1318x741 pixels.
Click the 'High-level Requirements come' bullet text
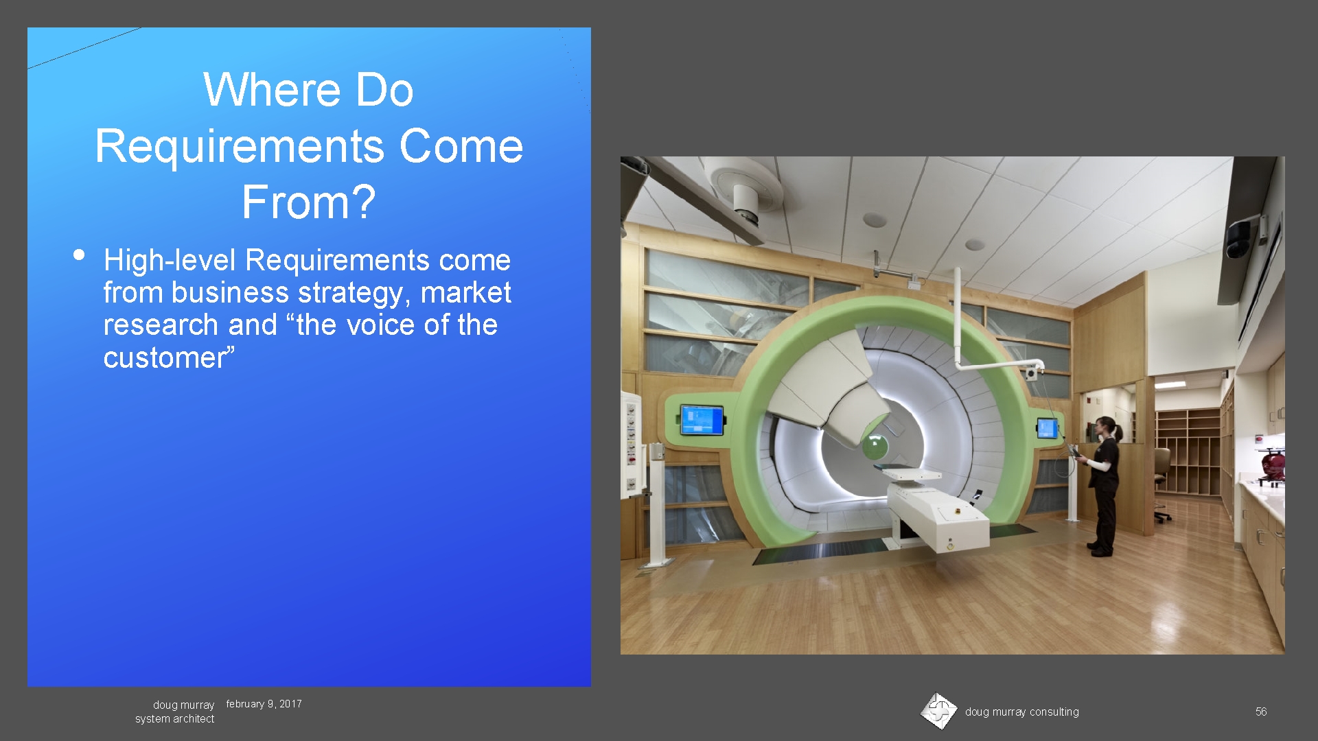click(307, 260)
